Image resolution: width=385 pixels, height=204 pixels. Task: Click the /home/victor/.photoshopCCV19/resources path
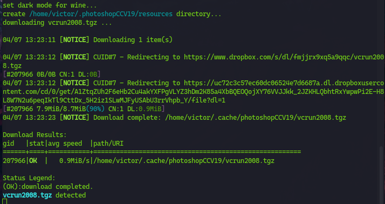coord(101,14)
